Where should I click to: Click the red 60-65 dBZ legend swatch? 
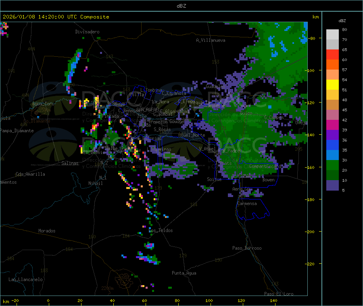[x=332, y=54]
